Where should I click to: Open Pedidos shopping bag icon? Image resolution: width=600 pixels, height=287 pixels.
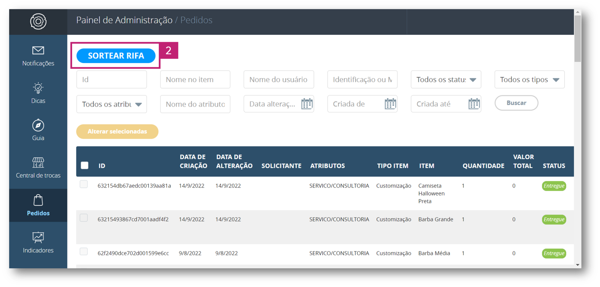[x=38, y=200]
